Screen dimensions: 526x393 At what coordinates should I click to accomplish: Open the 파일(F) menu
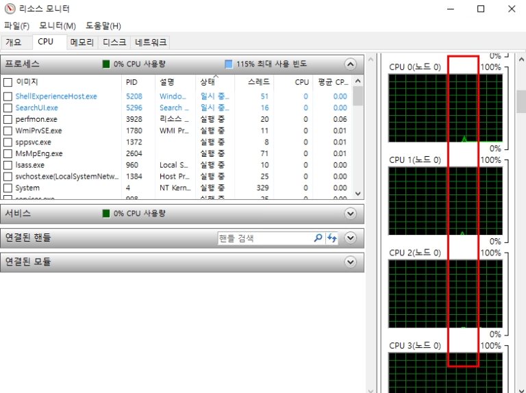click(x=16, y=26)
